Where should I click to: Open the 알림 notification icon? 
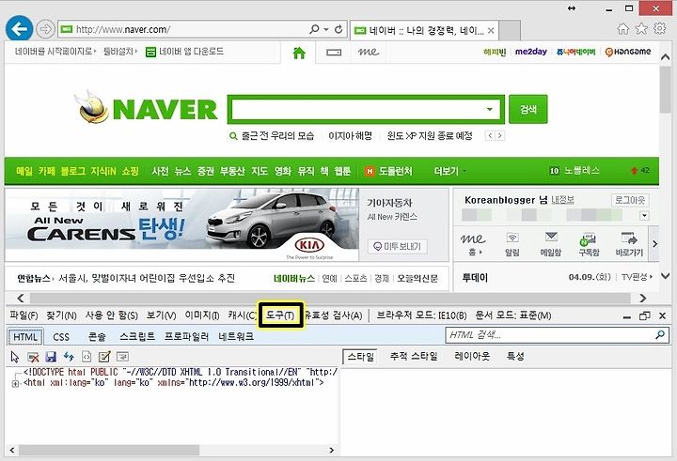coord(512,244)
